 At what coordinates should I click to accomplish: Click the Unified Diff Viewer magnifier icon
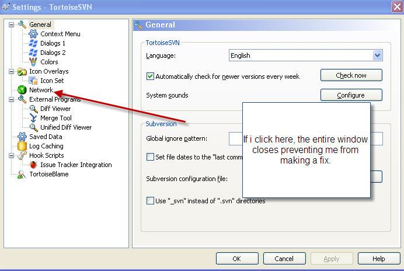pyautogui.click(x=33, y=127)
